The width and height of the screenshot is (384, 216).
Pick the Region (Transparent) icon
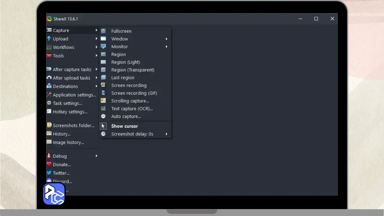[x=103, y=70]
